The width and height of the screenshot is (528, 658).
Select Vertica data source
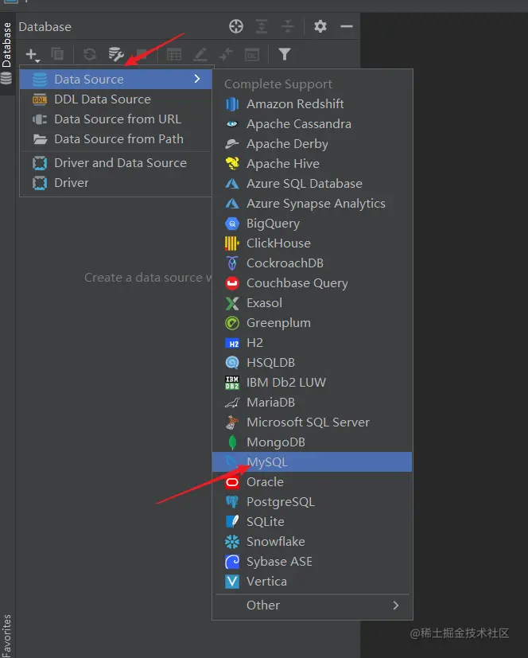[312, 582]
